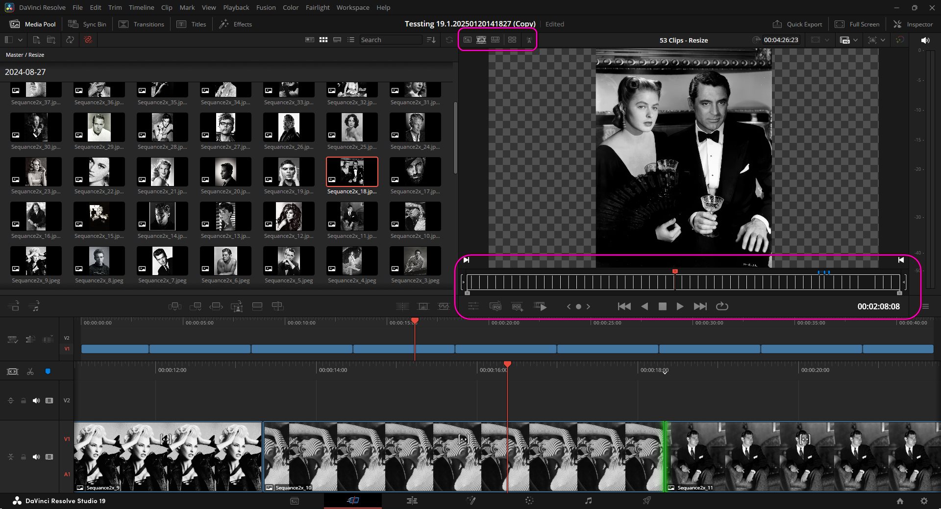This screenshot has height=509, width=941.
Task: Click the Append edit icon
Action: click(x=196, y=306)
